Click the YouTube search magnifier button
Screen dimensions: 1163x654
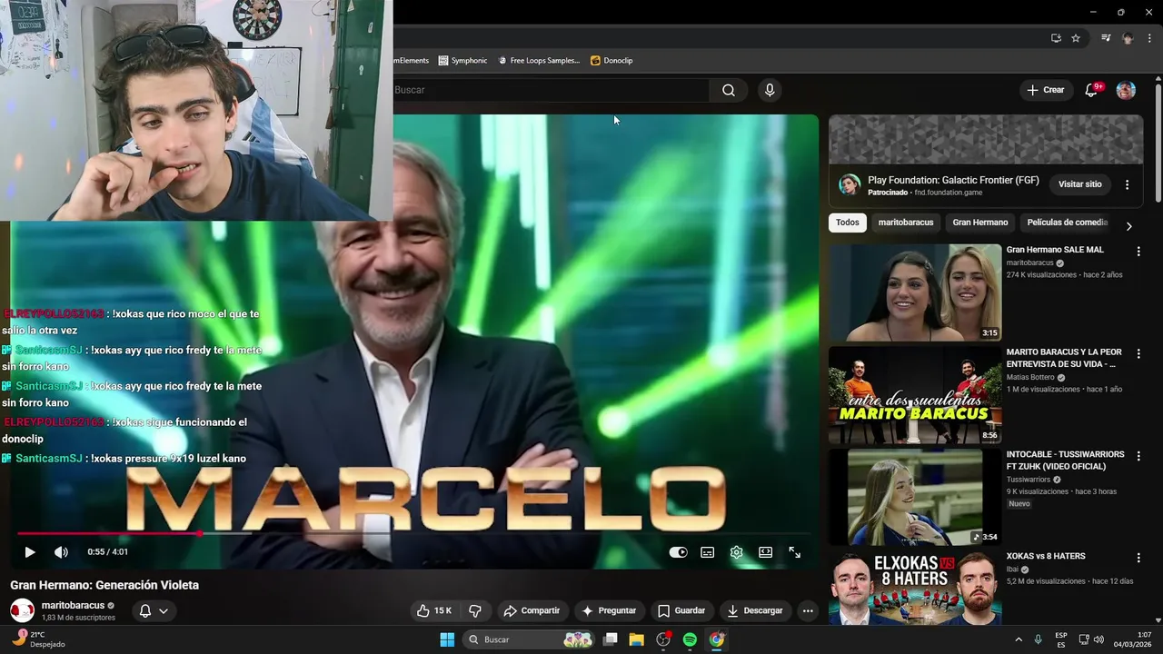[x=729, y=90]
